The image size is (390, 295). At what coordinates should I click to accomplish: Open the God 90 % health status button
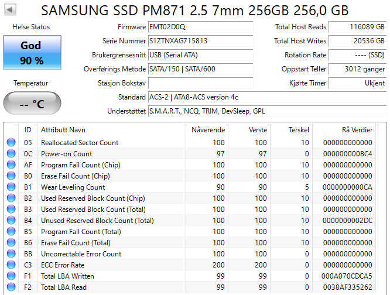pyautogui.click(x=32, y=53)
